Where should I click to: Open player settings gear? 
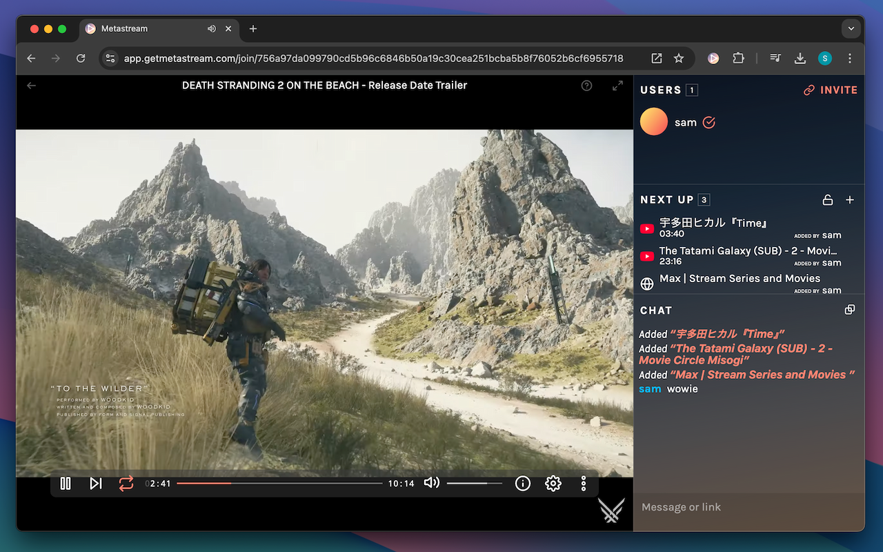click(553, 484)
